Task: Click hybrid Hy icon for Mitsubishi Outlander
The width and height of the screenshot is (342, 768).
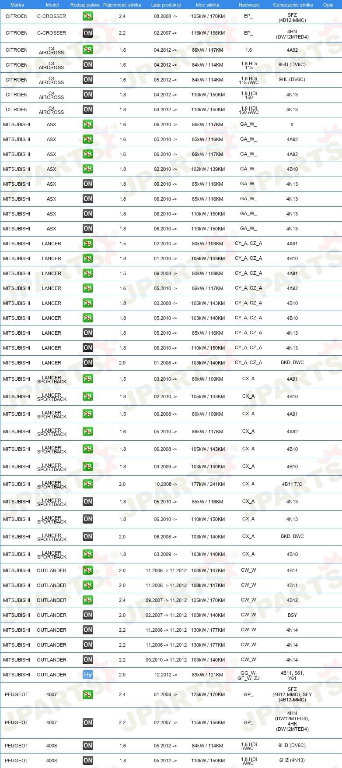Action: pos(88,675)
